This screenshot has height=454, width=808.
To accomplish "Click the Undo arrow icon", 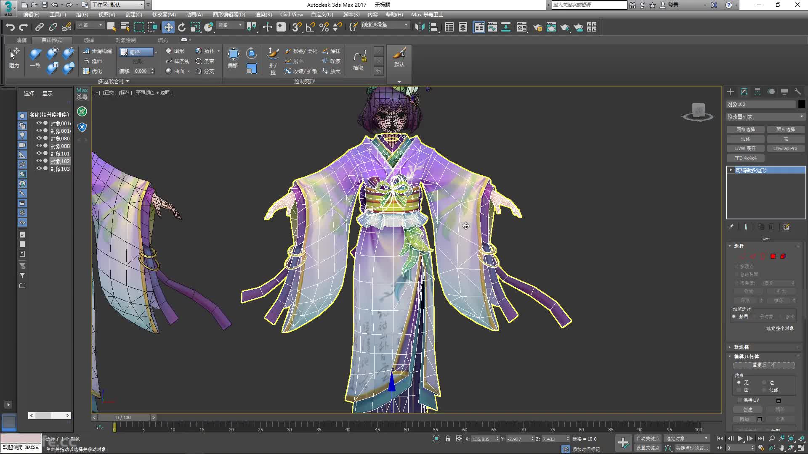I will click(10, 27).
